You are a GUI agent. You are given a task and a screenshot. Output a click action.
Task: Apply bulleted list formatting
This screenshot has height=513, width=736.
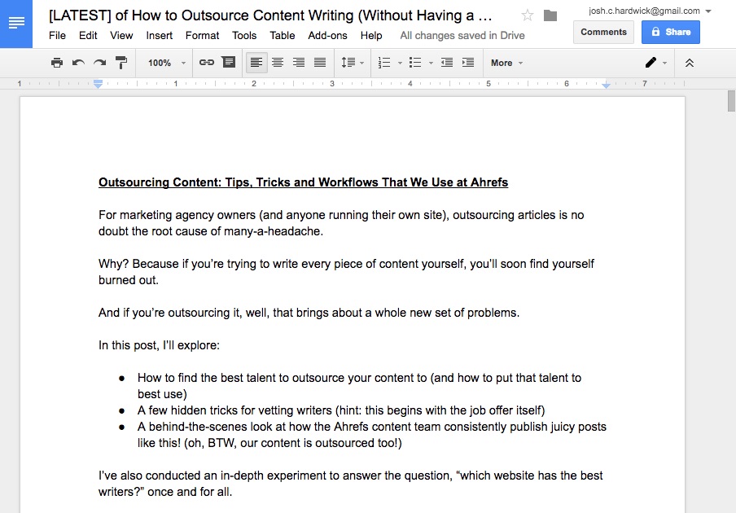415,63
